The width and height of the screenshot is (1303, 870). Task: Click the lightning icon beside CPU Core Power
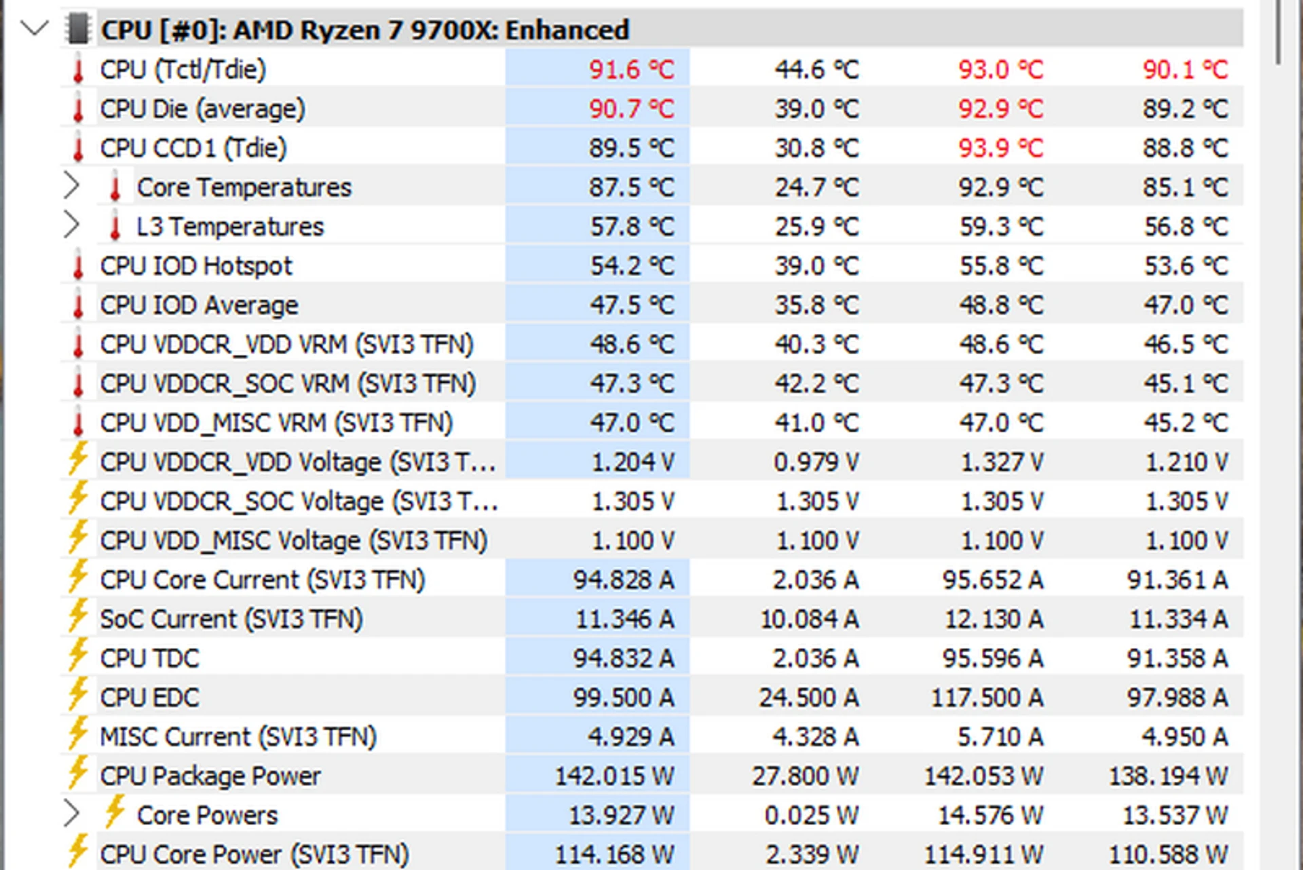pyautogui.click(x=78, y=852)
